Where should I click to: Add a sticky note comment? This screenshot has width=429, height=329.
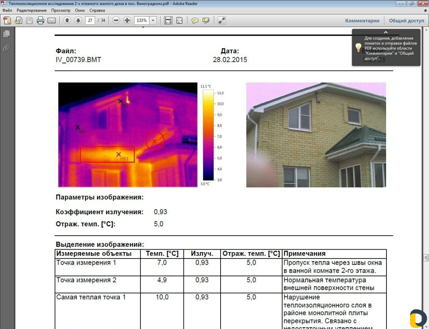(195, 20)
